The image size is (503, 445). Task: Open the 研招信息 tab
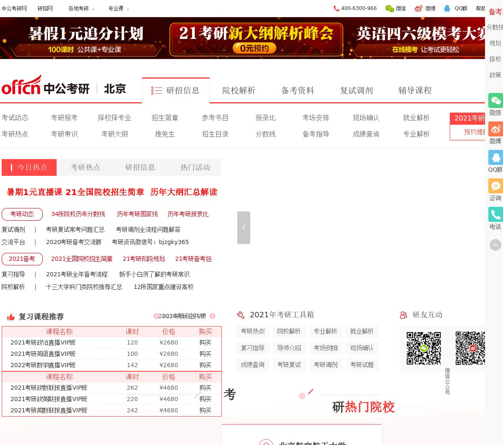pos(140,167)
